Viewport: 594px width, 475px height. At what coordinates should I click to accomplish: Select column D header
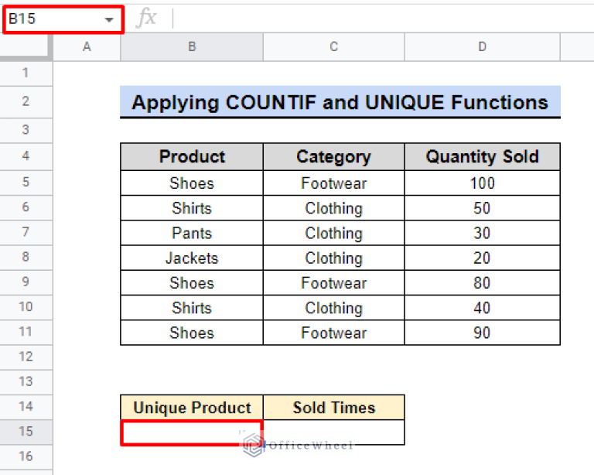pyautogui.click(x=482, y=47)
